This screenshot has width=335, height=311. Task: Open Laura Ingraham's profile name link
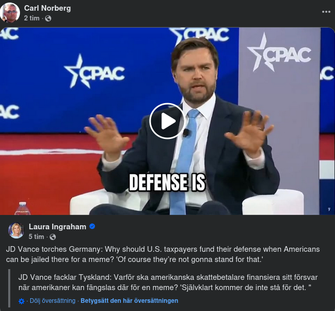point(57,227)
